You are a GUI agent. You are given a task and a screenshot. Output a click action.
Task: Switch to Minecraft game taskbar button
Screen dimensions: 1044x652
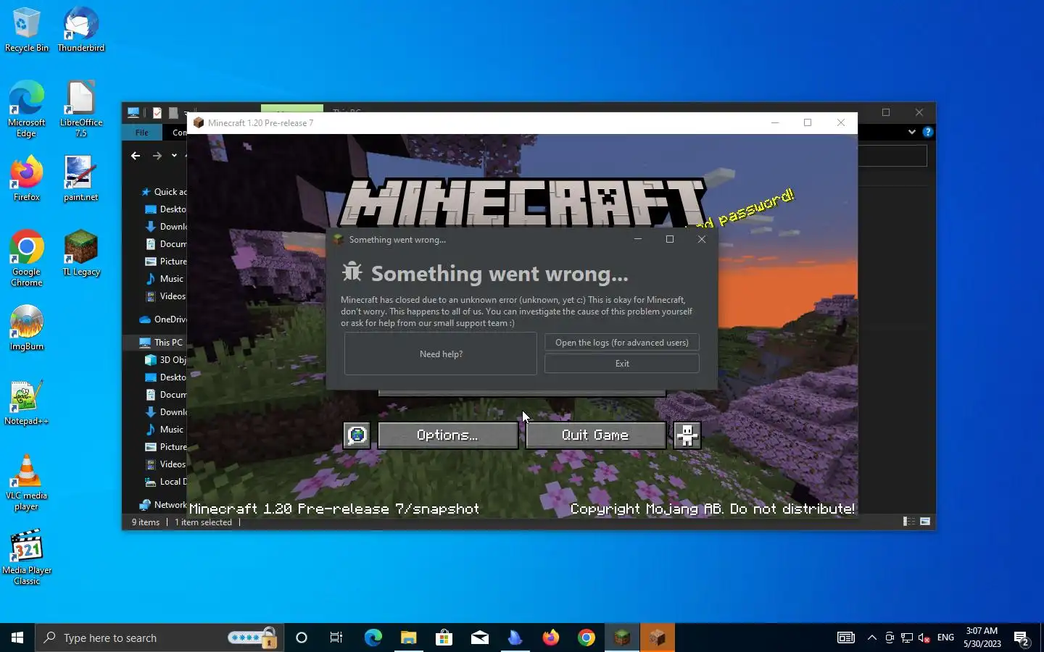(658, 638)
